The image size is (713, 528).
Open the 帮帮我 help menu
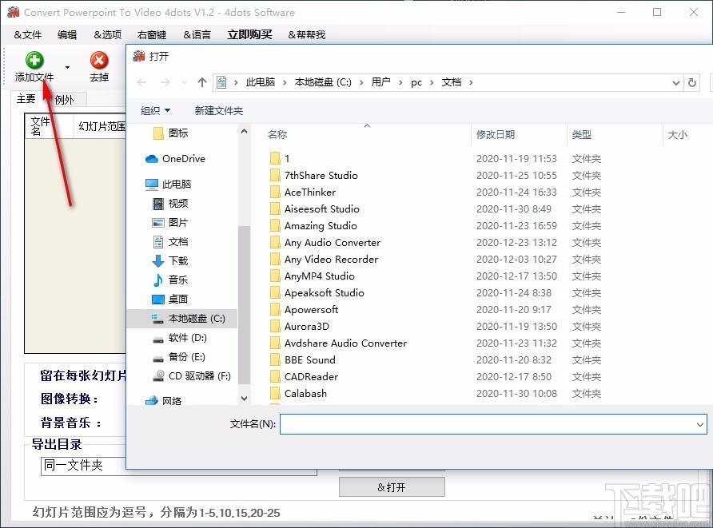[x=307, y=34]
